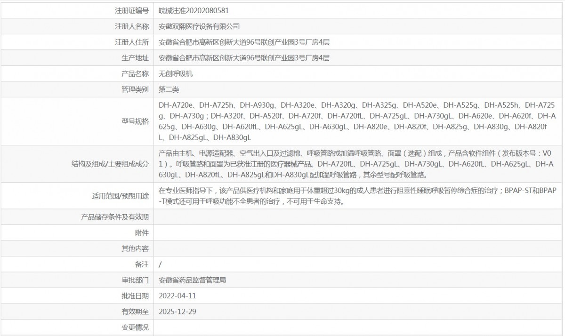This screenshot has width=565, height=336.
Task: Click the 注册人住所 label
Action: coord(132,42)
